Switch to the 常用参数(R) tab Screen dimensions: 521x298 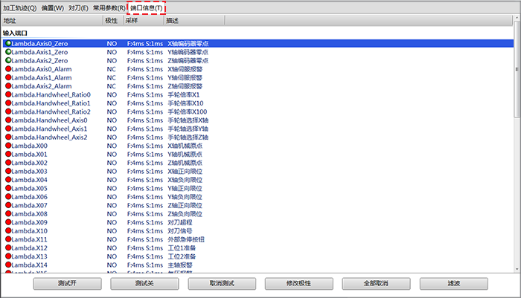click(109, 8)
